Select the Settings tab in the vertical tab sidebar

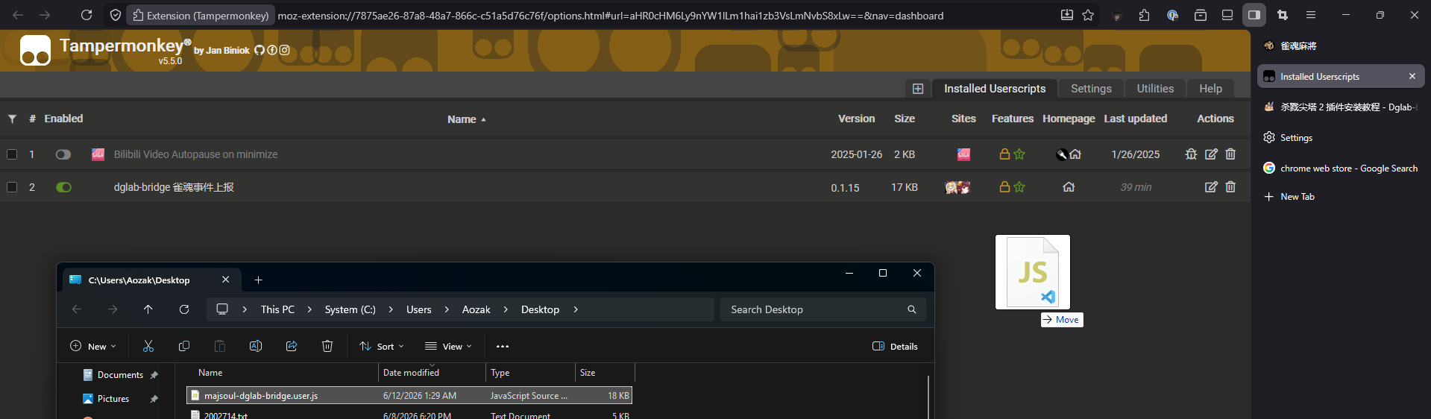point(1341,138)
